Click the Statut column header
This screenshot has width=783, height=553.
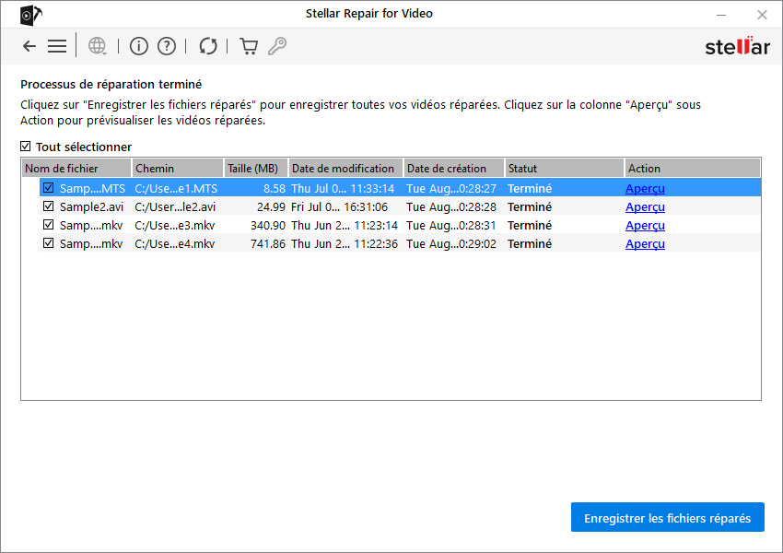pyautogui.click(x=565, y=169)
